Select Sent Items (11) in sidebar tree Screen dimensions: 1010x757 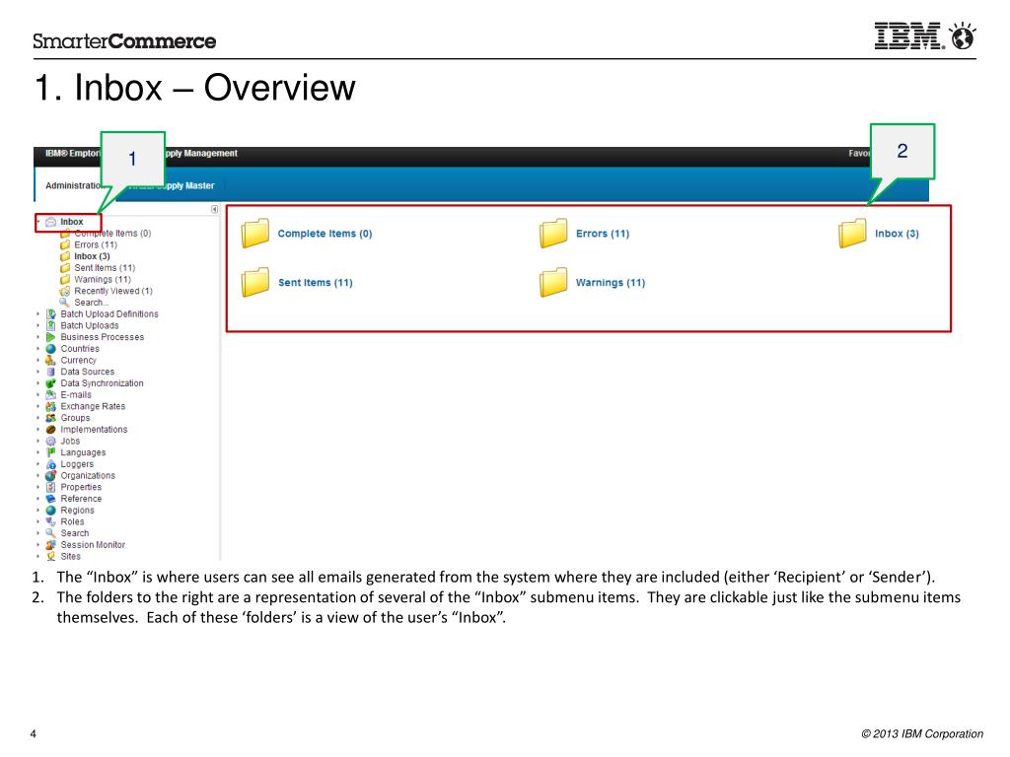coord(105,268)
